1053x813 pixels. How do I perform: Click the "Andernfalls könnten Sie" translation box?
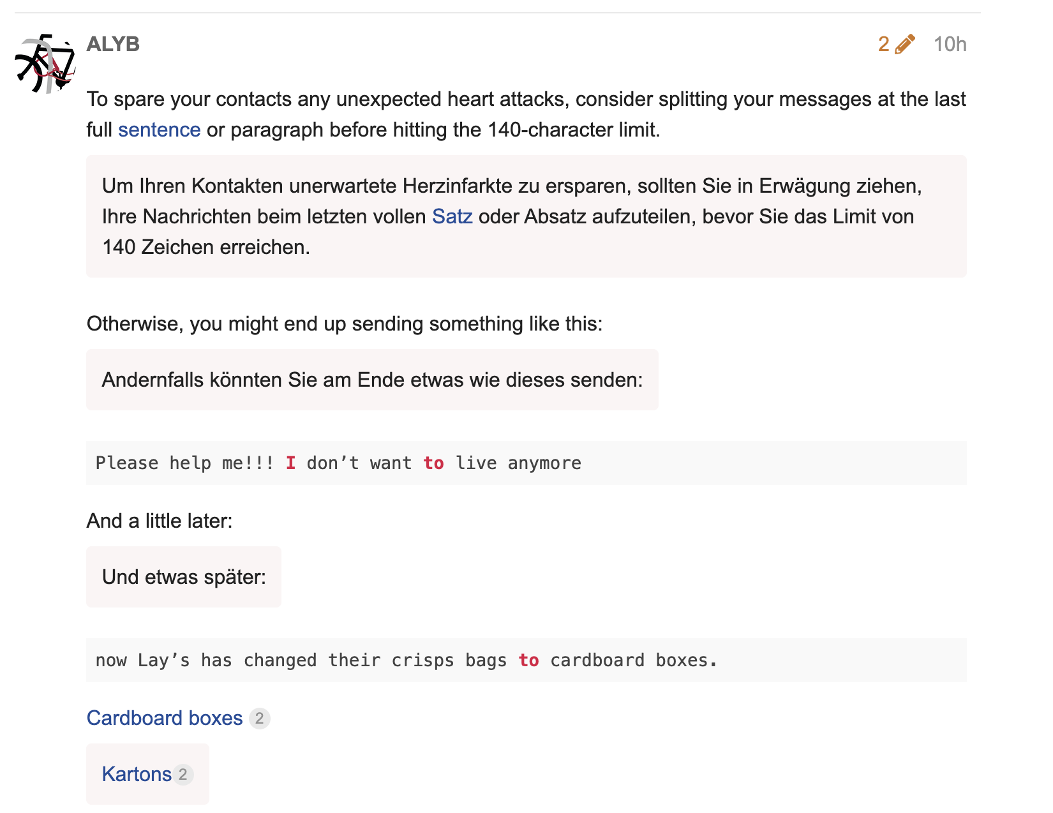pyautogui.click(x=372, y=380)
